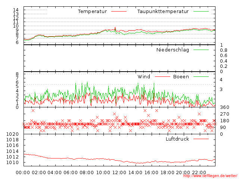The width and height of the screenshot is (239, 179).
Task: Click the 1012 pressure axis label
Action: pyautogui.click(x=12, y=157)
